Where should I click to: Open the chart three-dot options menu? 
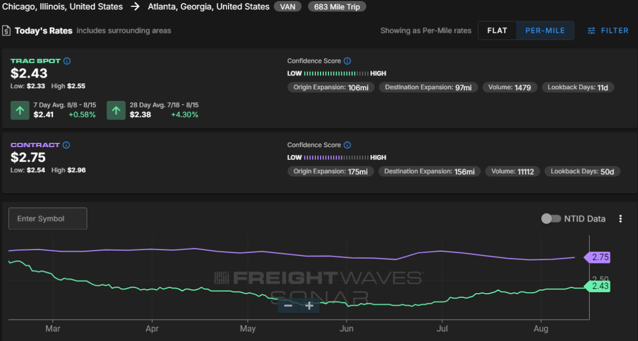click(x=620, y=219)
